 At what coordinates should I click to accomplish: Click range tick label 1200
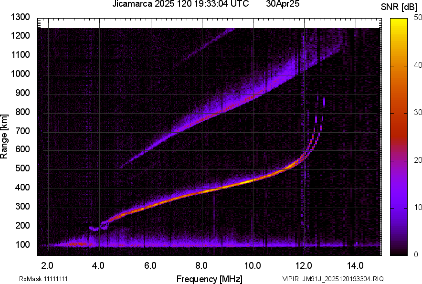[20, 35]
